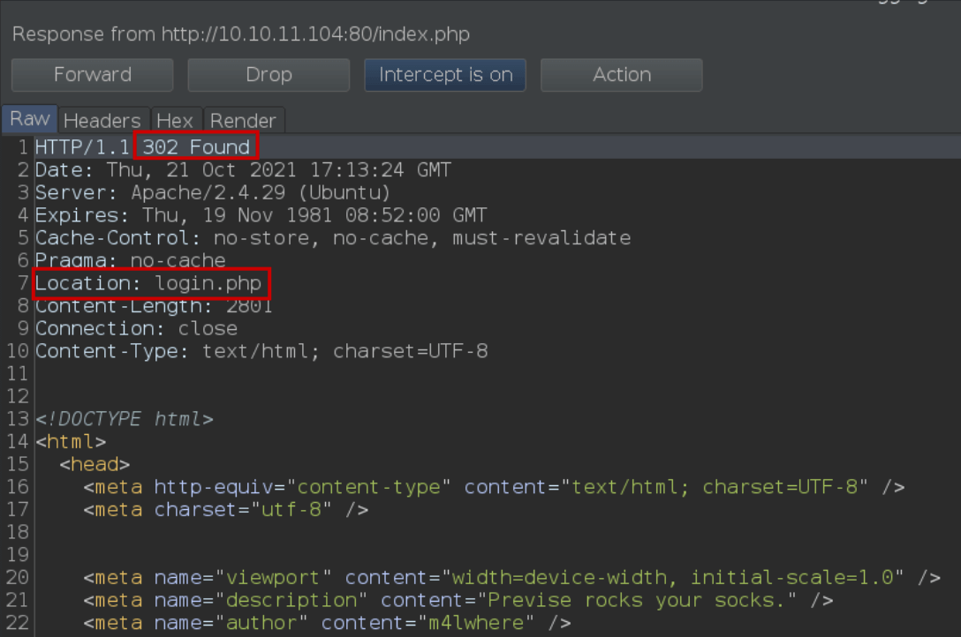This screenshot has width=961, height=637.
Task: Click the Location: login.php header line
Action: click(148, 283)
